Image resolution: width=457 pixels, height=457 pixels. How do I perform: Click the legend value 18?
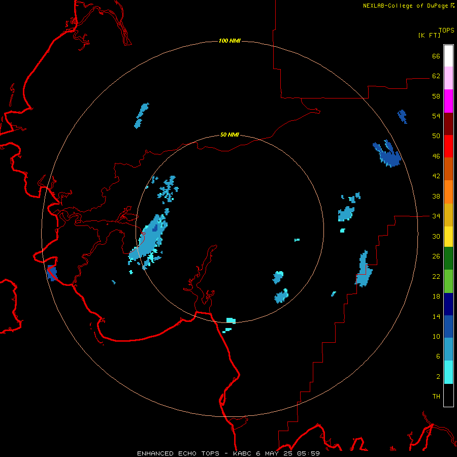pyautogui.click(x=436, y=297)
